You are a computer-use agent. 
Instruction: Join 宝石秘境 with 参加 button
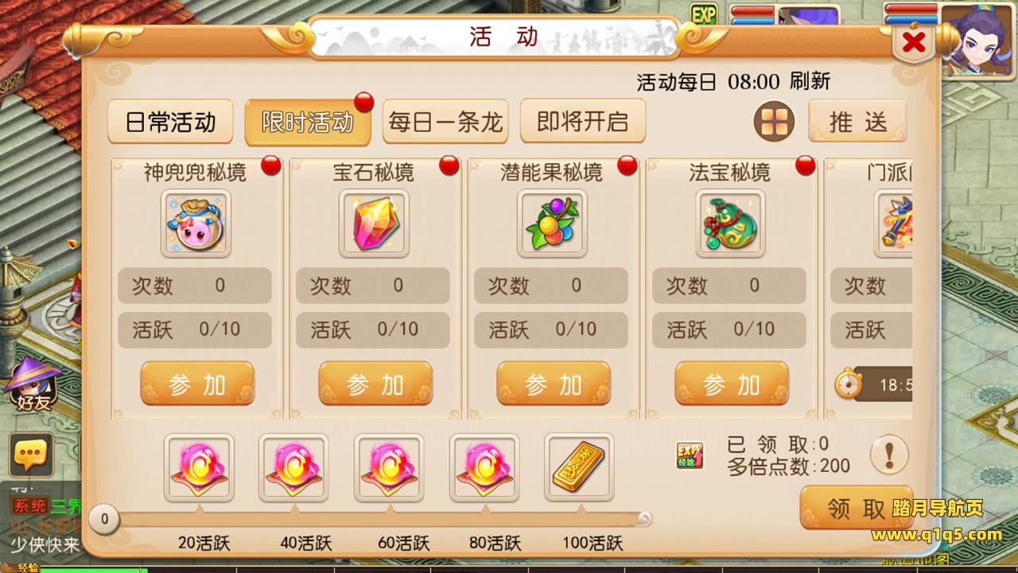point(375,384)
